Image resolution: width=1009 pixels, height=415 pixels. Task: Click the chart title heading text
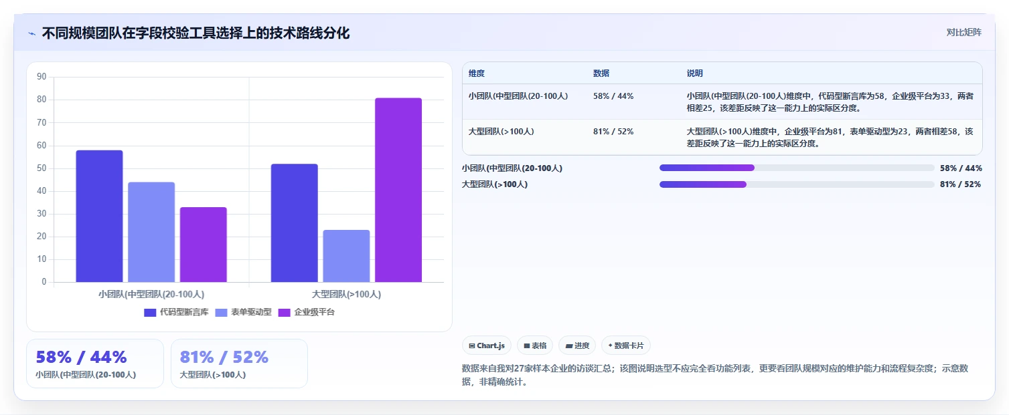[196, 33]
